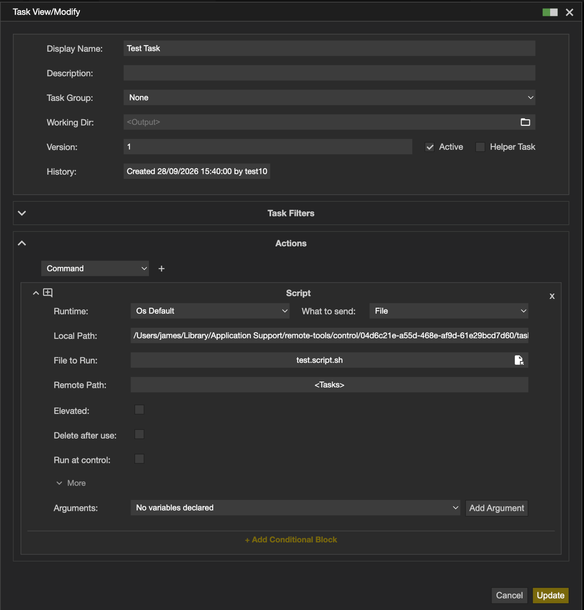Expand the More options

pyautogui.click(x=71, y=483)
